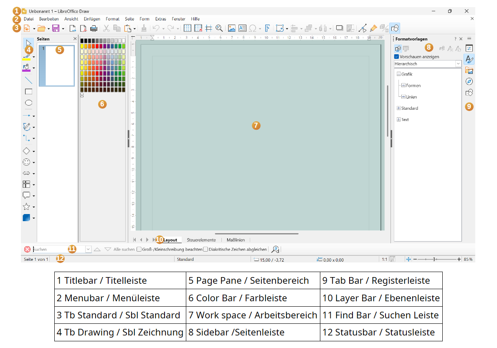Select the page 1 thumbnail
The height and width of the screenshot is (348, 497).
click(x=57, y=66)
